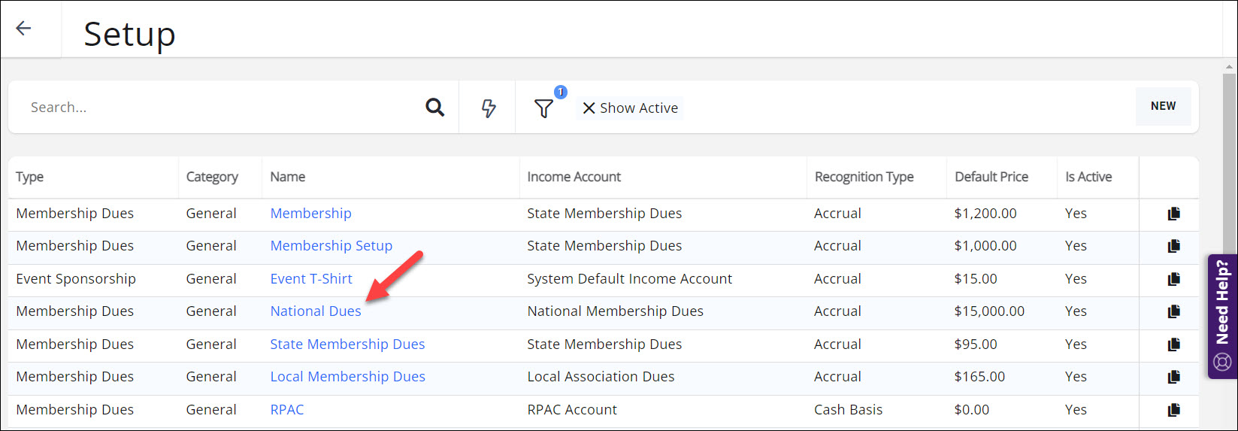1238x431 pixels.
Task: Sort by the Type column header
Action: [x=30, y=177]
